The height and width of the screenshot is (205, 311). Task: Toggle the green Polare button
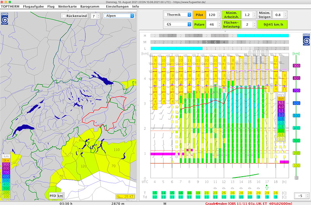[x=199, y=24]
